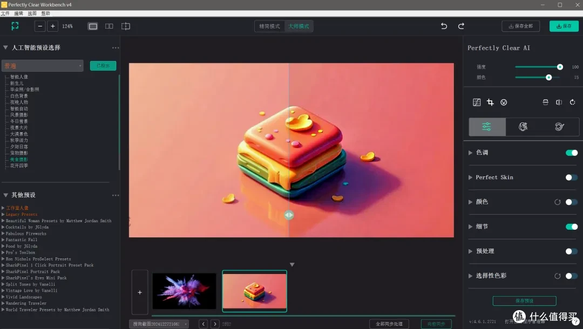
Task: Open the 视图 menu
Action: click(32, 13)
